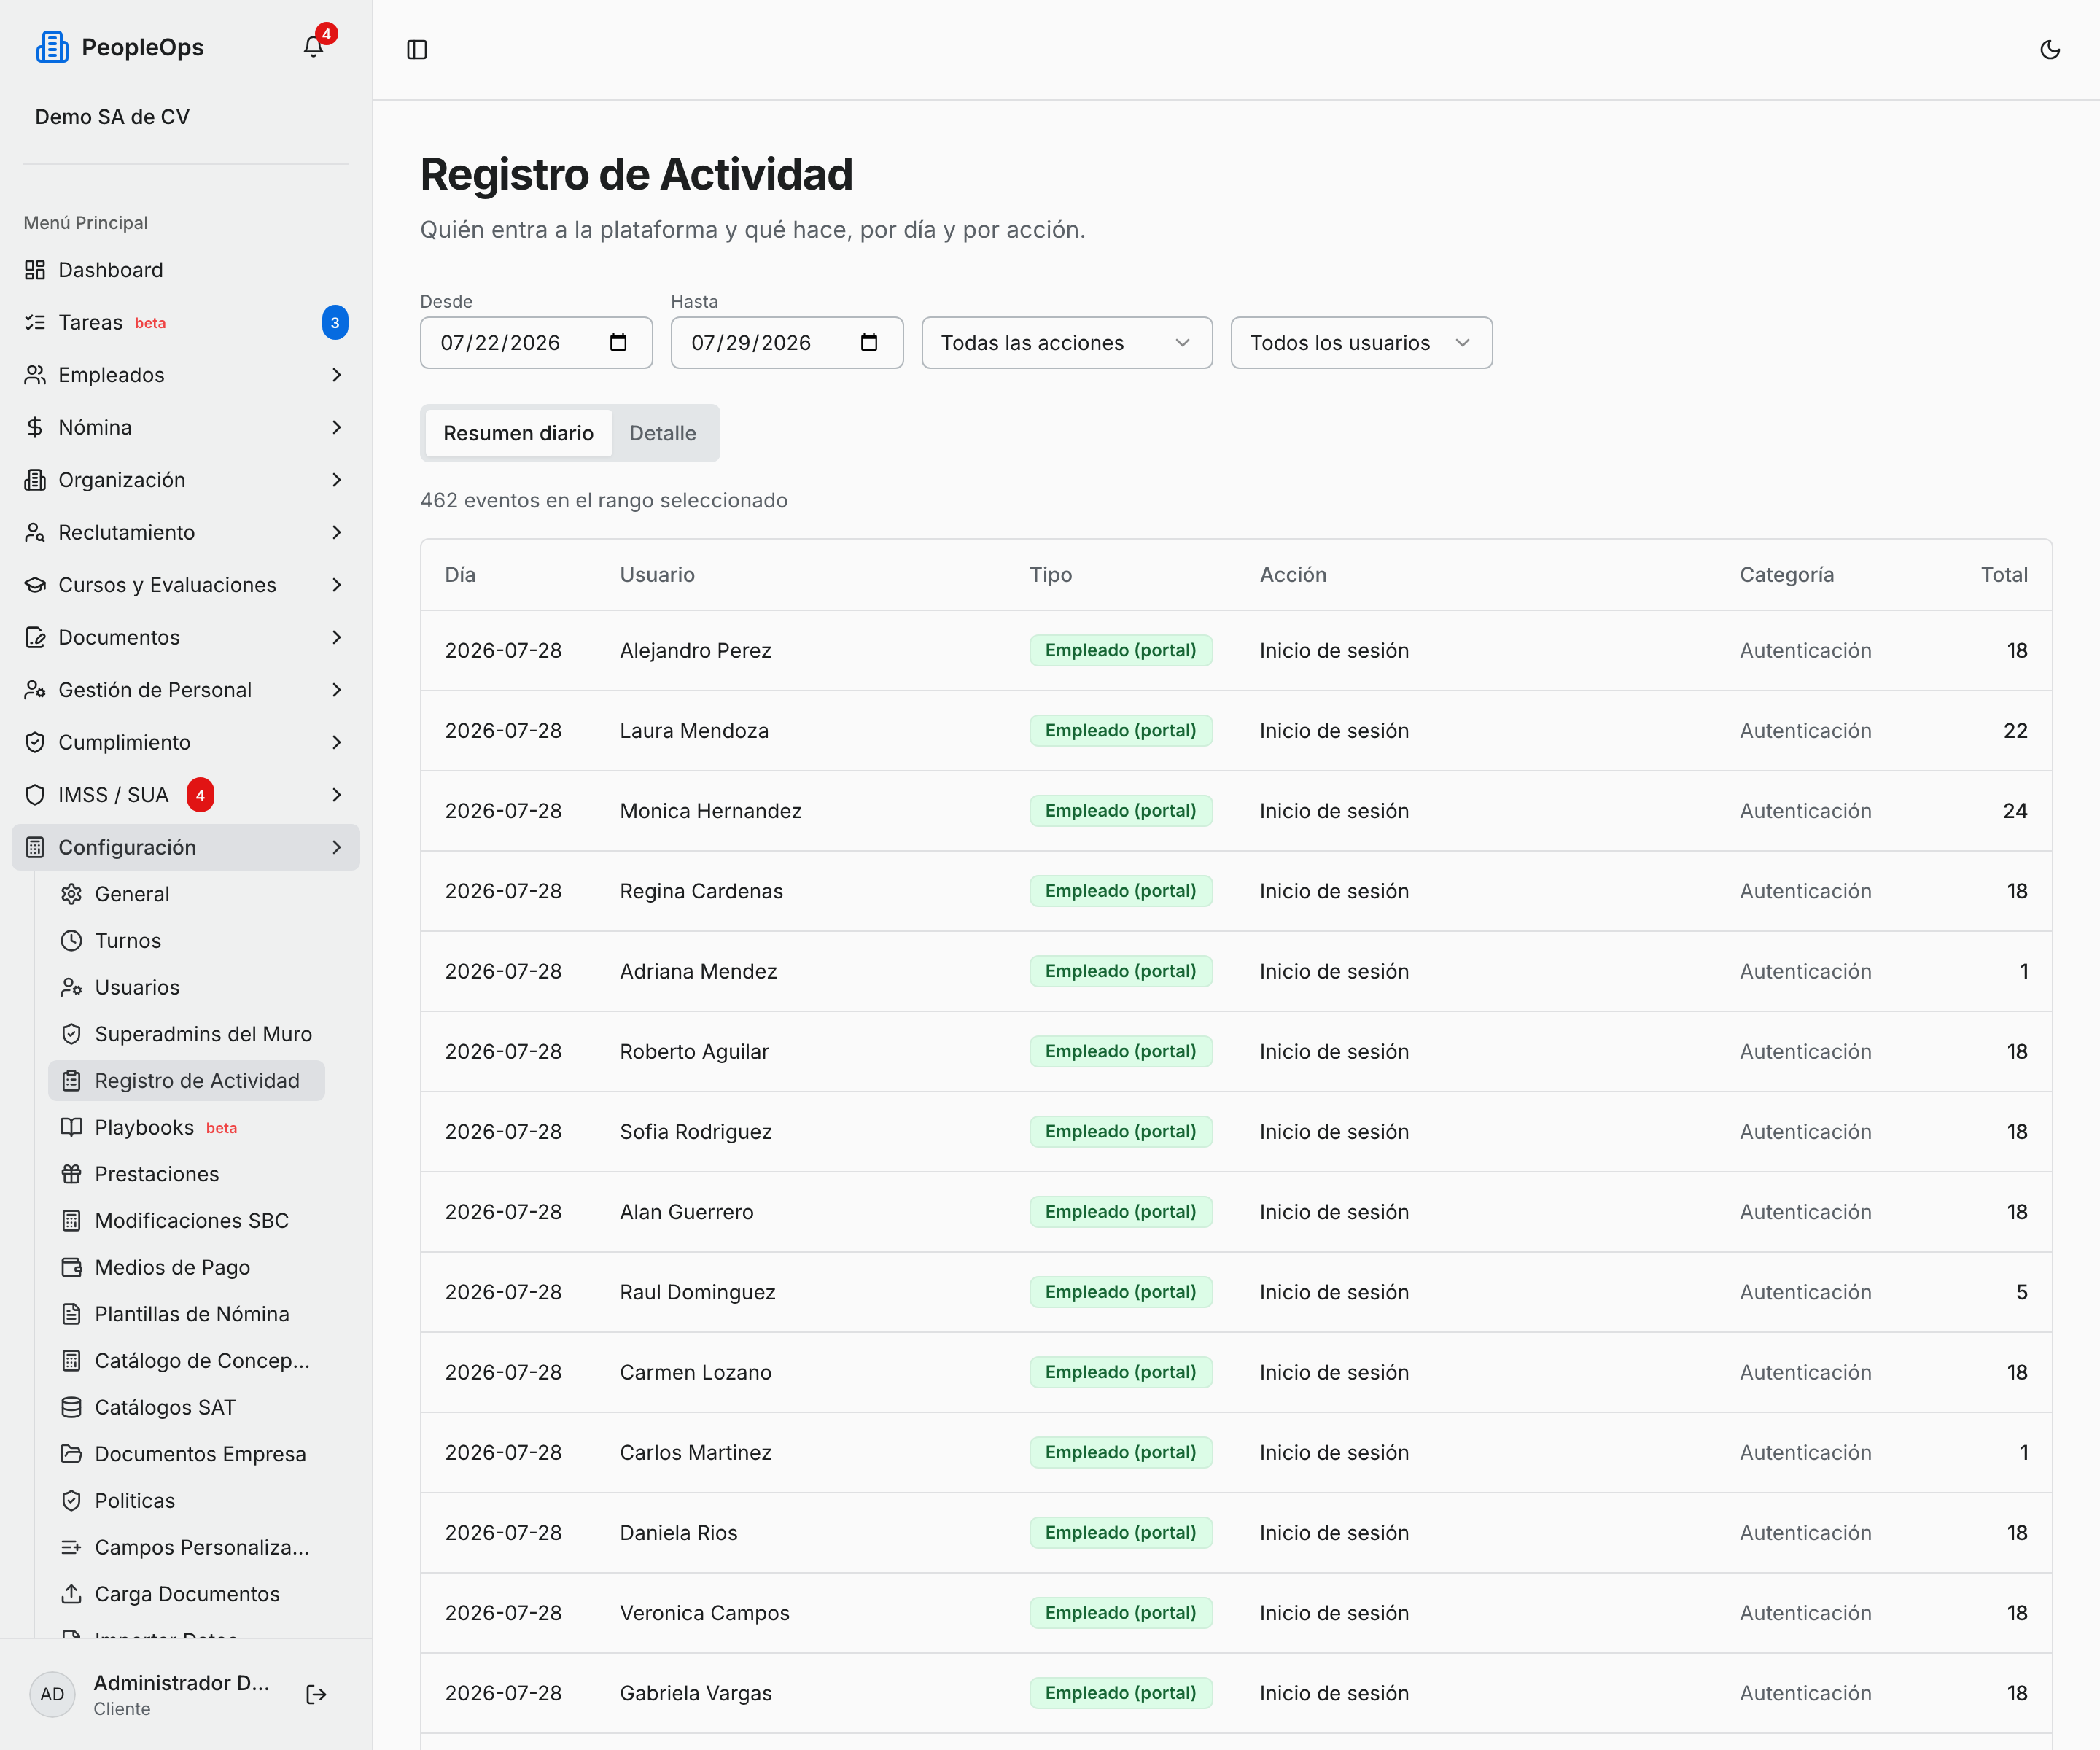Click the Desde date field 07/22/2026
Viewport: 2100px width, 1750px height.
pos(536,343)
